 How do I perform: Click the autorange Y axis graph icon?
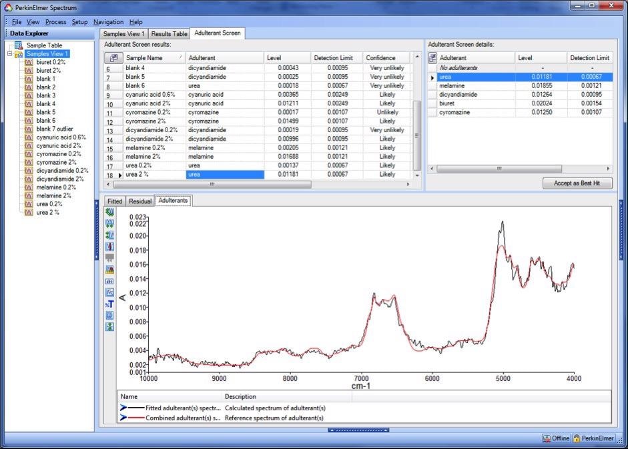(109, 235)
